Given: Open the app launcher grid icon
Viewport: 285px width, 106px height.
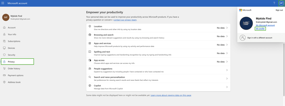Looking at the screenshot, I should click(3, 3).
